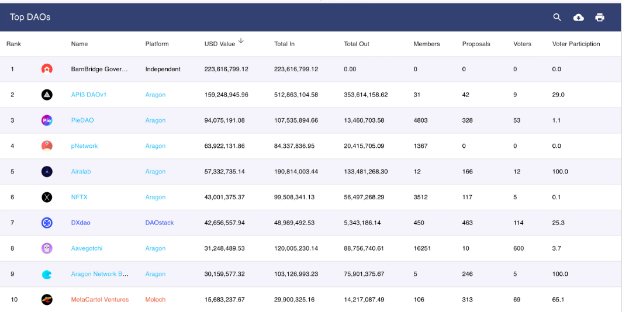Click the Aavegotchi logo icon
Image resolution: width=622 pixels, height=312 pixels.
coord(47,248)
